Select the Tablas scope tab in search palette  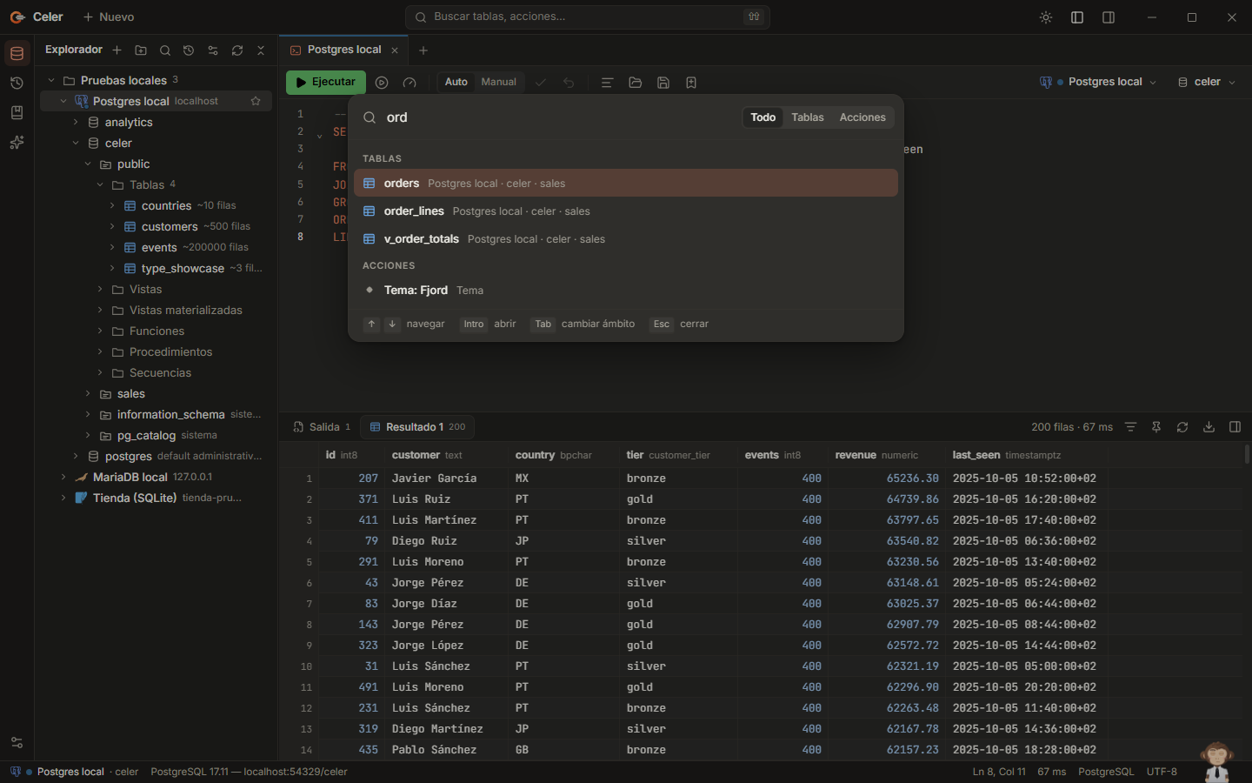pyautogui.click(x=808, y=117)
